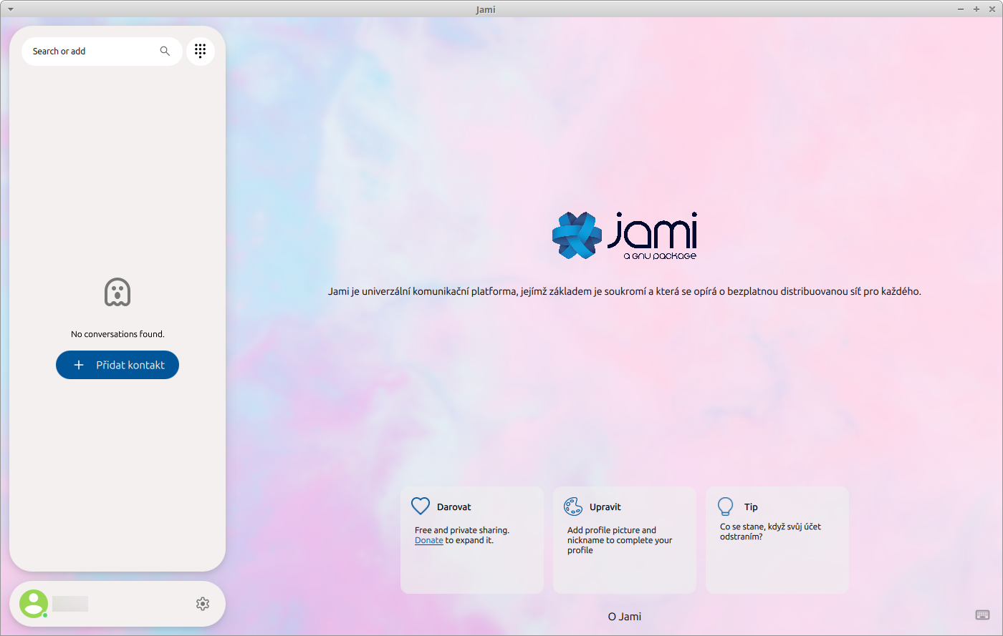
Task: Click the Jami logo
Action: pos(625,235)
